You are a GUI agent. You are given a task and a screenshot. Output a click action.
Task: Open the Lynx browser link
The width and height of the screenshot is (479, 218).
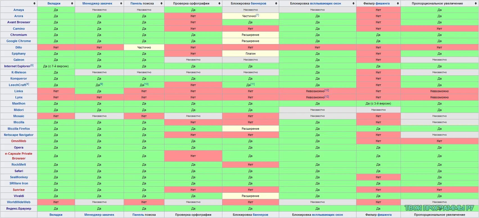(x=19, y=98)
